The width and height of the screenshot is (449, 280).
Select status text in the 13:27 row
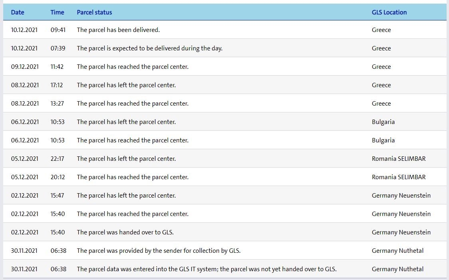[x=133, y=104]
